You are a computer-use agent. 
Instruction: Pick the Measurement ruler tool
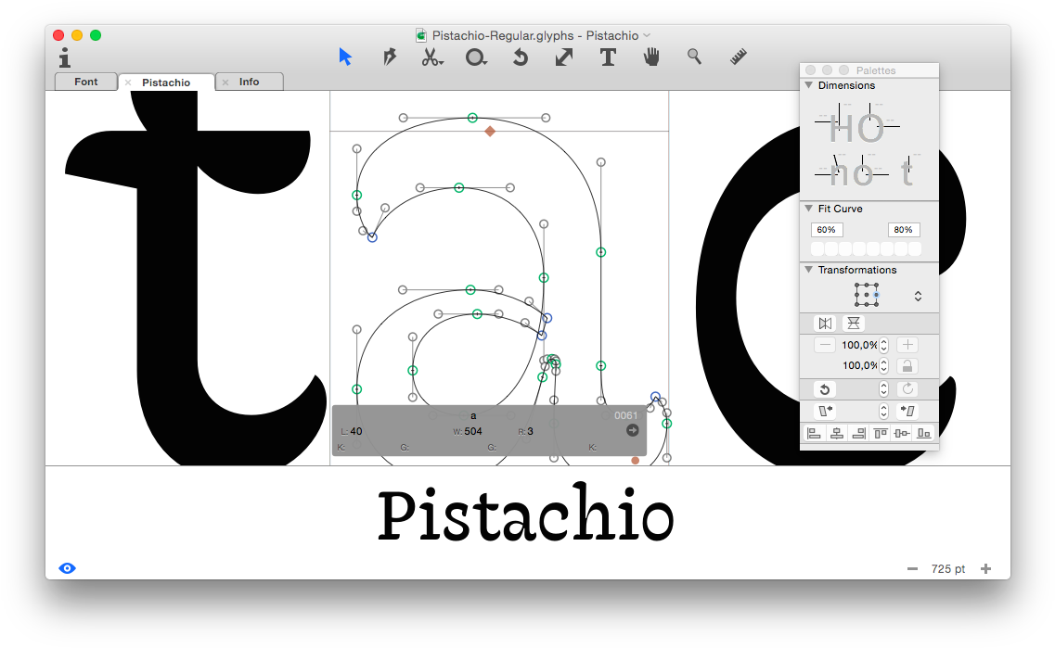click(739, 57)
